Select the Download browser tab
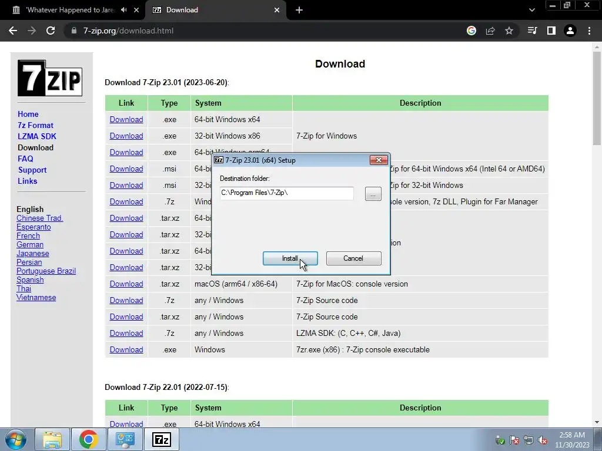 point(215,10)
